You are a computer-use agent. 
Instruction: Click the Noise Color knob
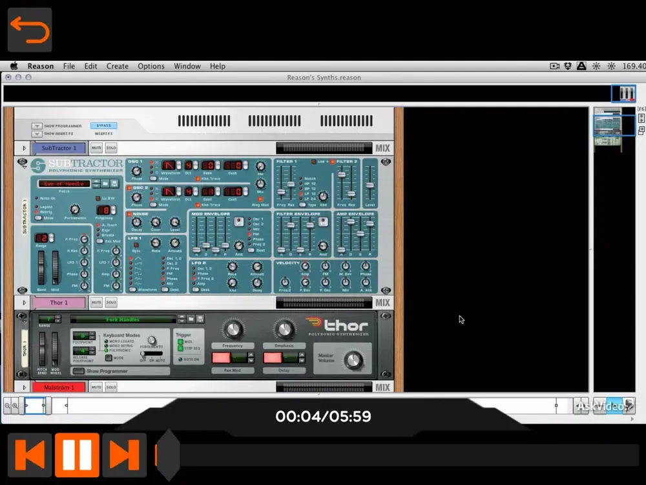(156, 222)
